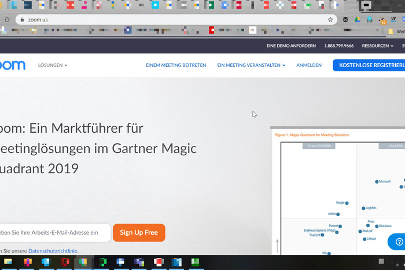Image resolution: width=405 pixels, height=270 pixels.
Task: Open the LanguageTool LT extension
Action: point(393,19)
